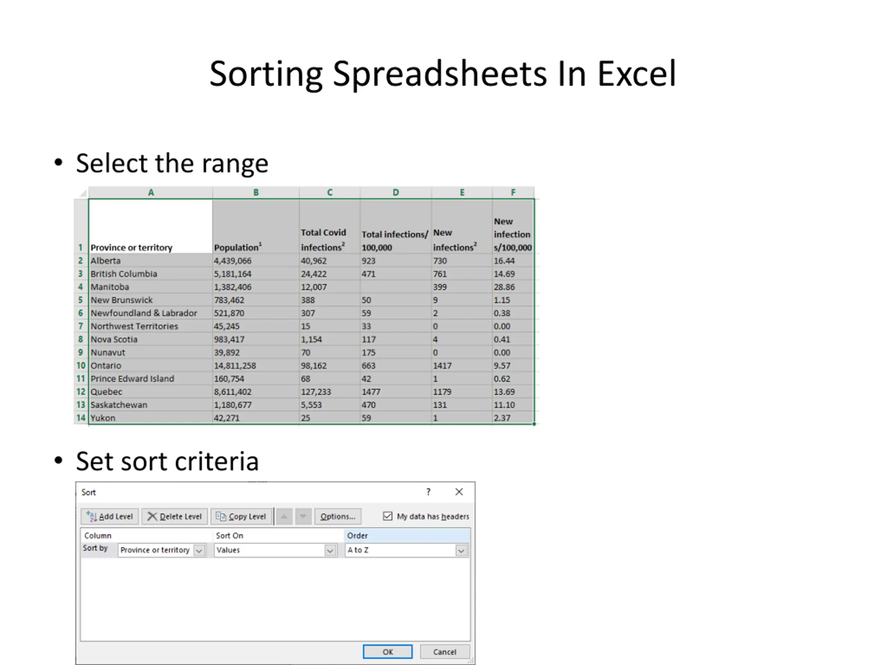Click the Quebec cell
This screenshot has height=665, width=887.
(151, 392)
